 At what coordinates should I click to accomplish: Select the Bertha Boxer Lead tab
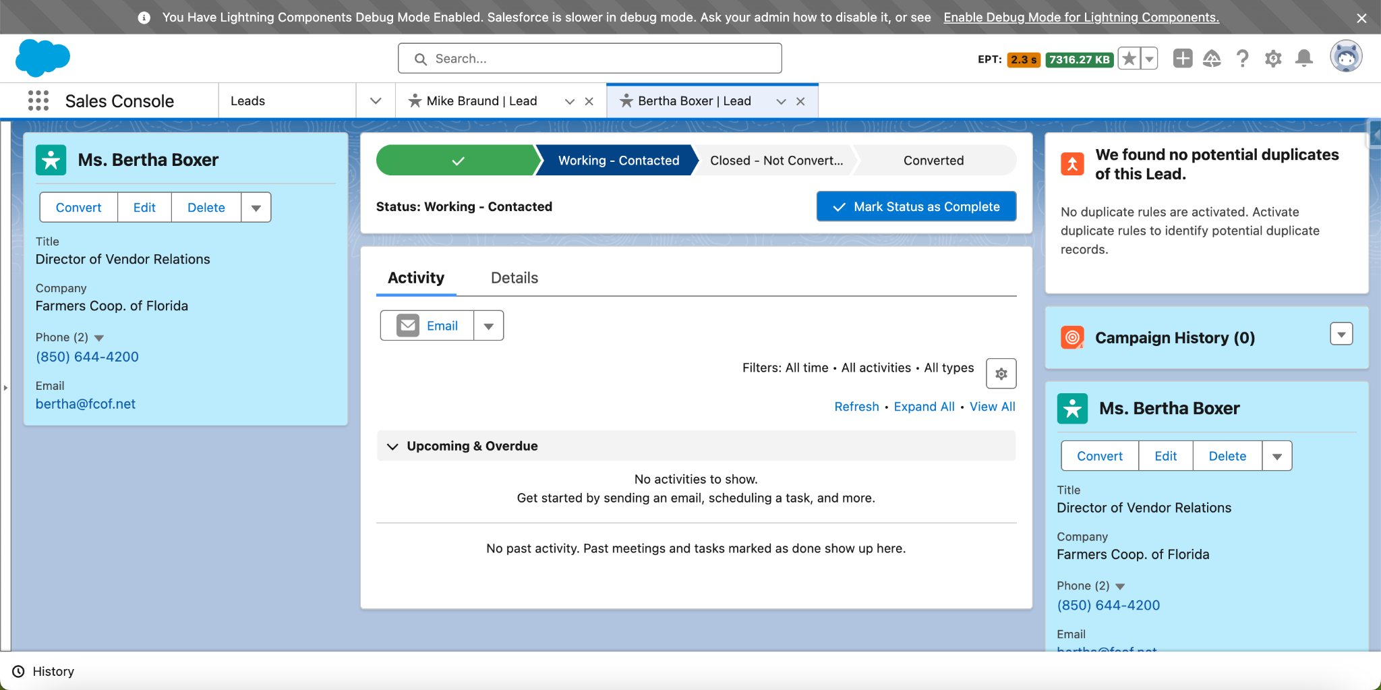point(695,100)
